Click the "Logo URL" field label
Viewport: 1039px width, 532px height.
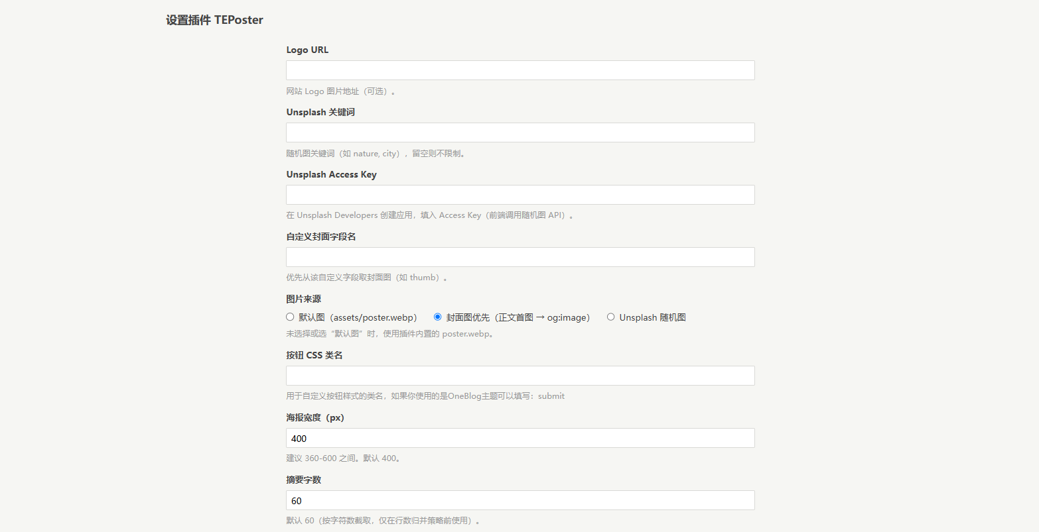click(307, 50)
